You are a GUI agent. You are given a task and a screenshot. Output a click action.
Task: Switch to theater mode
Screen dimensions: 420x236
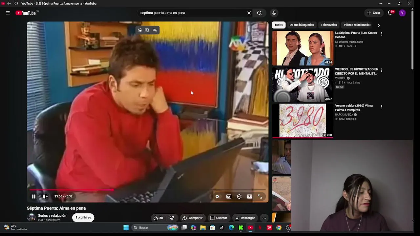click(249, 196)
